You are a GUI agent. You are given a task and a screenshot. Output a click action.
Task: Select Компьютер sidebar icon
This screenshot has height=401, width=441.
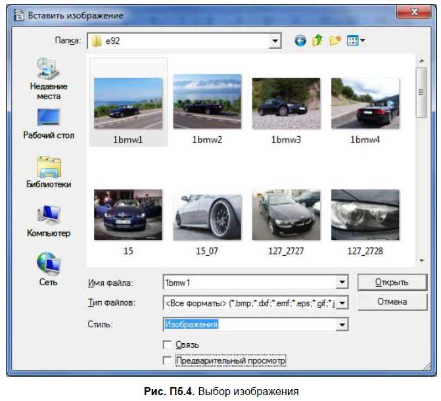click(x=49, y=221)
